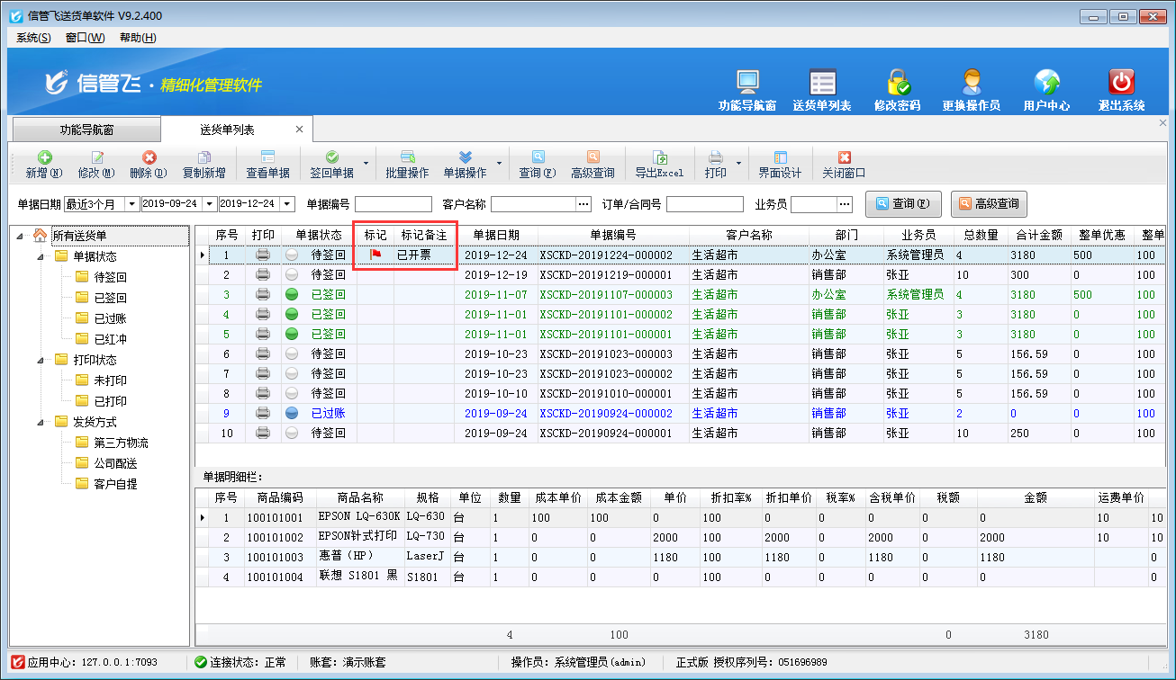This screenshot has width=1176, height=680.
Task: Collapse the 发货方式 tree node
Action: tap(41, 422)
